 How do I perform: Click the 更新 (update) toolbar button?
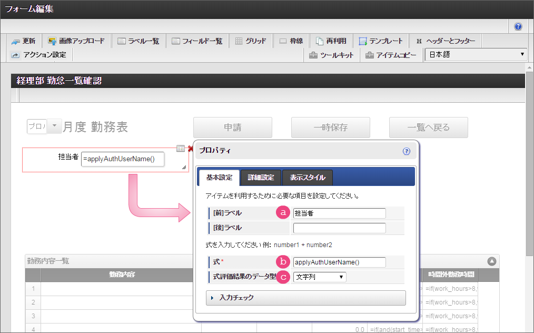(x=23, y=41)
